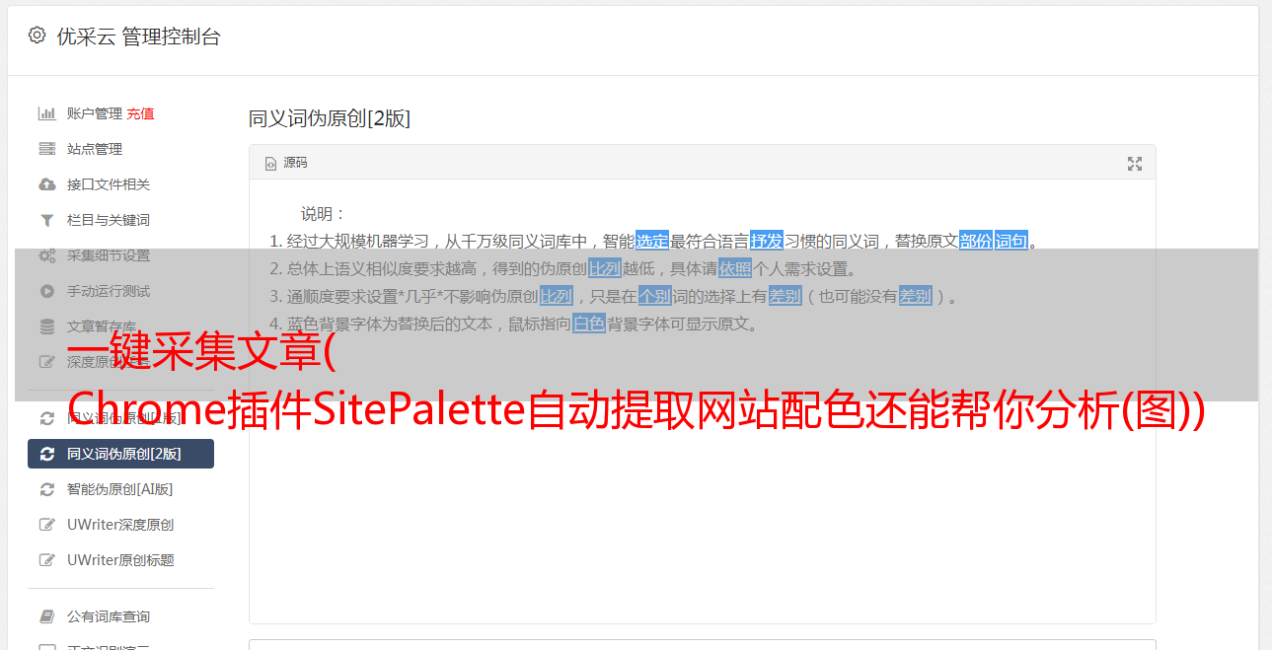Screen dimensions: 1272x650
Task: Toggle 源码 source view button
Action: 286,163
